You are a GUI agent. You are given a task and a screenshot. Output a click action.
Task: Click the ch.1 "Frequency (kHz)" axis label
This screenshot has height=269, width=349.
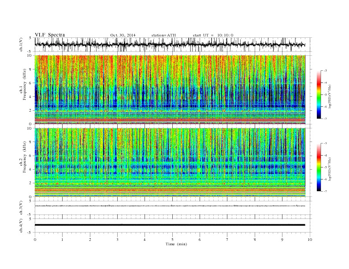(x=25, y=84)
